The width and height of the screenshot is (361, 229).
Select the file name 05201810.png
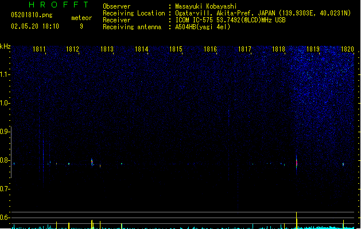coord(32,15)
